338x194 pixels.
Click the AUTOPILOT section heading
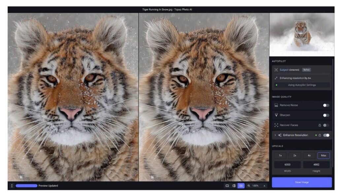(x=279, y=61)
